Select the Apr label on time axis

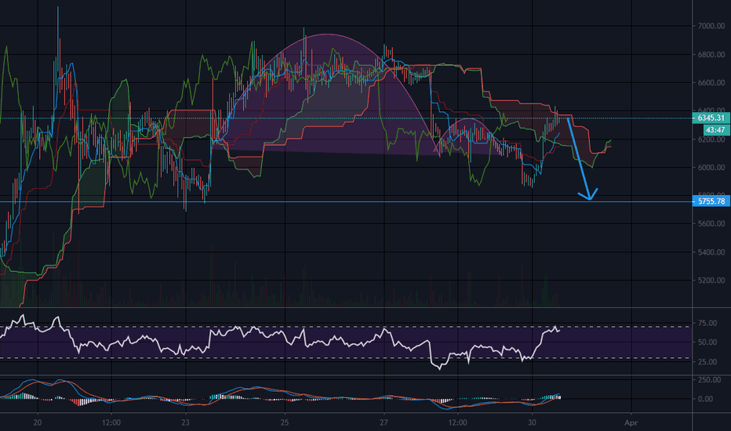pos(631,422)
